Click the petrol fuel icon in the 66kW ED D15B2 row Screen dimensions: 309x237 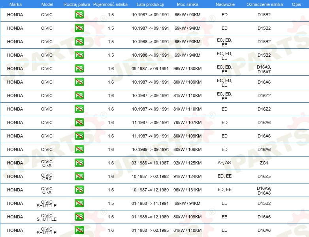point(79,15)
